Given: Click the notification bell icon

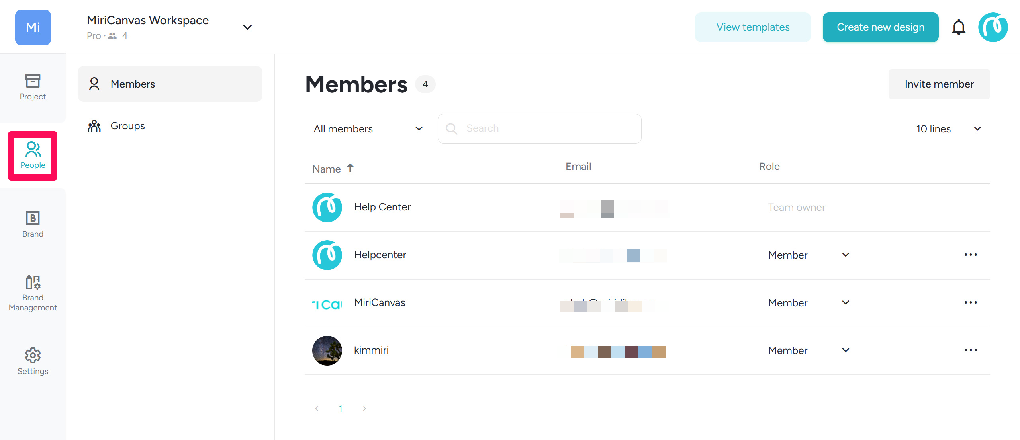Looking at the screenshot, I should pyautogui.click(x=958, y=27).
